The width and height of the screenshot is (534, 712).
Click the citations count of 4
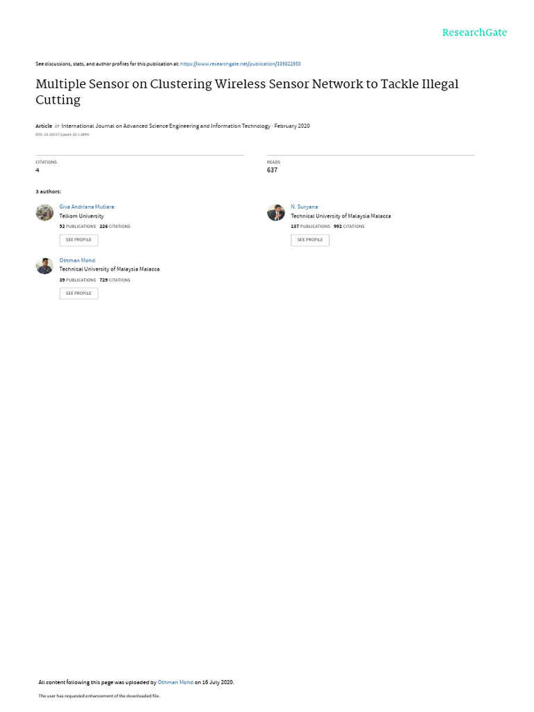38,170
